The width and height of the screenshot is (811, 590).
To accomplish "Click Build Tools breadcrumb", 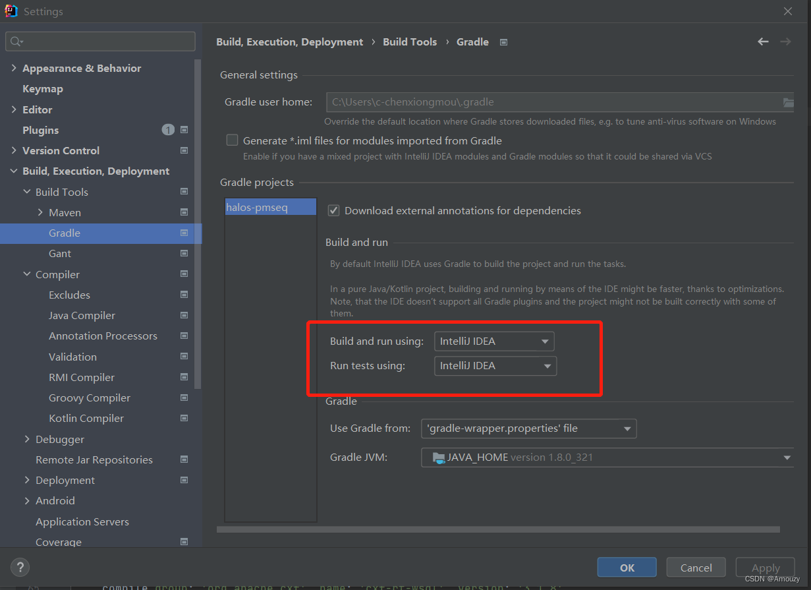I will (410, 42).
